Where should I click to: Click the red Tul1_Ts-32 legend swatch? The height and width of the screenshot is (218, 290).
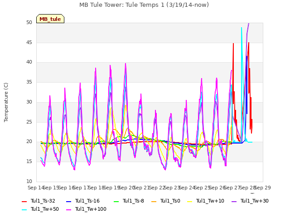point(24,201)
